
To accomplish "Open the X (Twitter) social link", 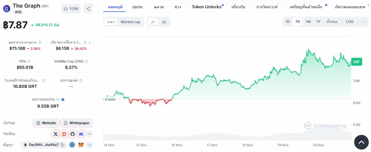I will coord(56,134).
